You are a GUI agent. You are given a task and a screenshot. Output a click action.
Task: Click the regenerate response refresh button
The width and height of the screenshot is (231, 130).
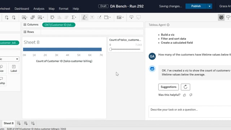pyautogui.click(x=186, y=87)
